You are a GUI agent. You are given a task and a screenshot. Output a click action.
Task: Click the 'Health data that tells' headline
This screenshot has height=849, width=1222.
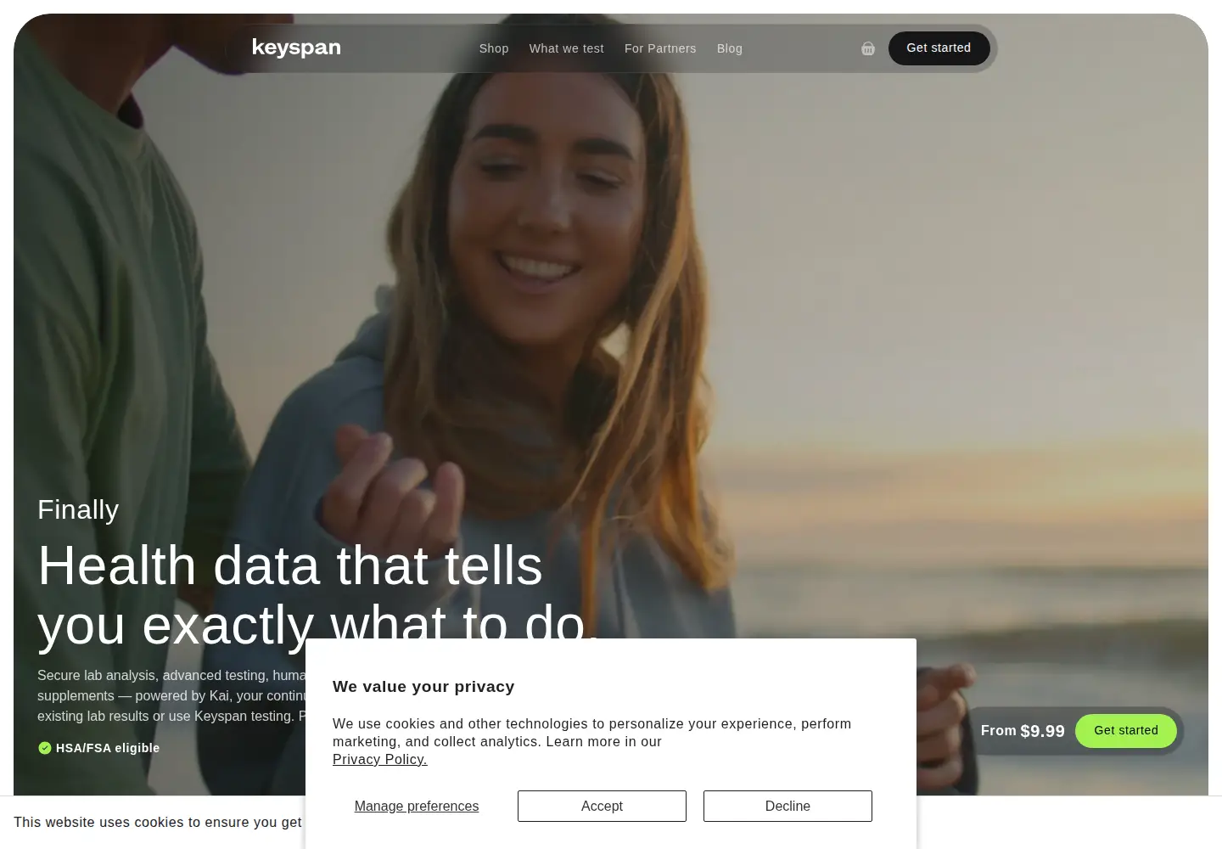point(290,565)
